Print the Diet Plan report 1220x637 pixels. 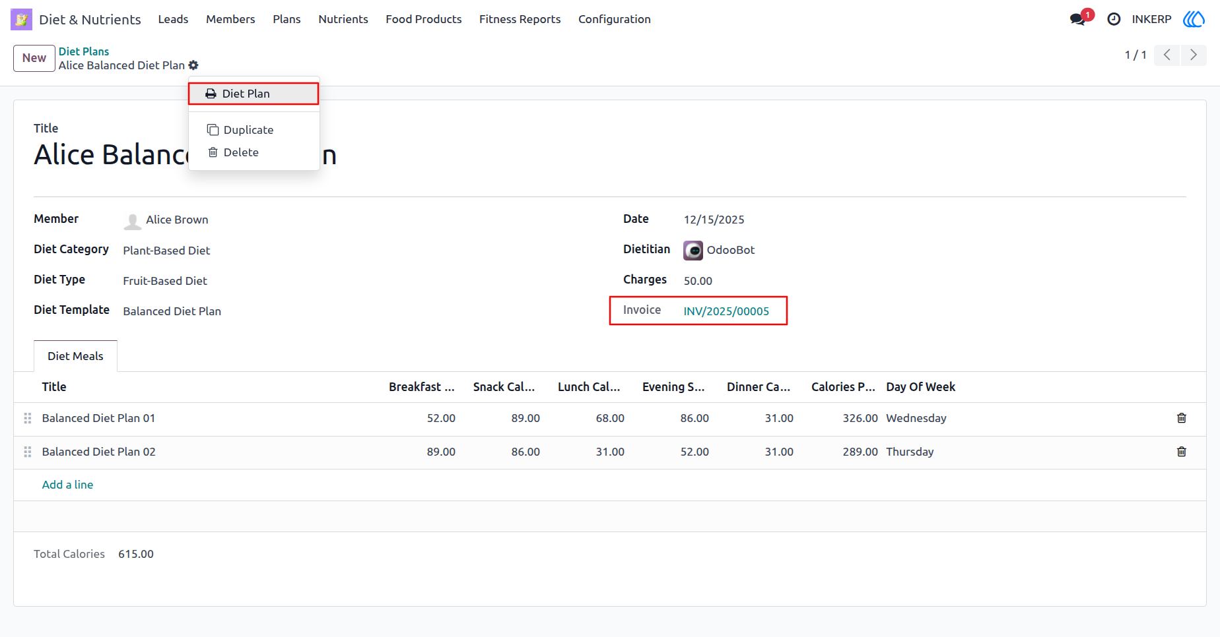[254, 94]
